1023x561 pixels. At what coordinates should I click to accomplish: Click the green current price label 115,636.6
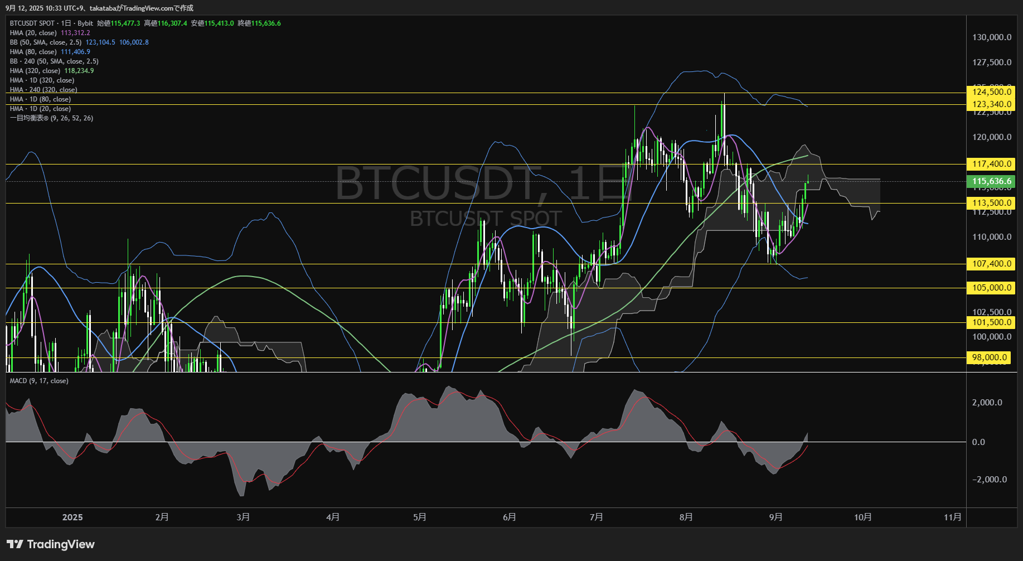pyautogui.click(x=992, y=181)
